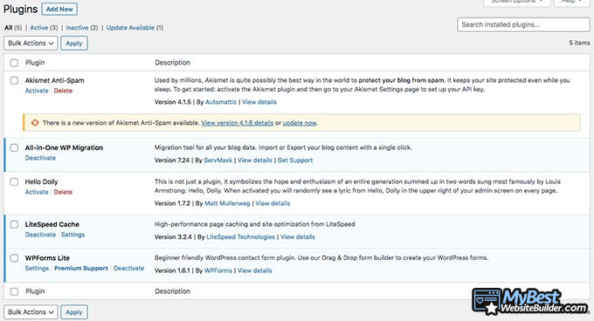This screenshot has width=594, height=321.
Task: Check the Akismet Anti-Spam checkbox
Action: tap(14, 80)
